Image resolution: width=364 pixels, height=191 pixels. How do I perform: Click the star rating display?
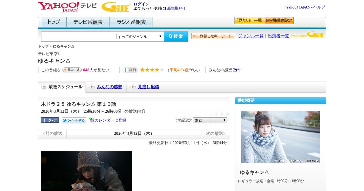pos(152,70)
